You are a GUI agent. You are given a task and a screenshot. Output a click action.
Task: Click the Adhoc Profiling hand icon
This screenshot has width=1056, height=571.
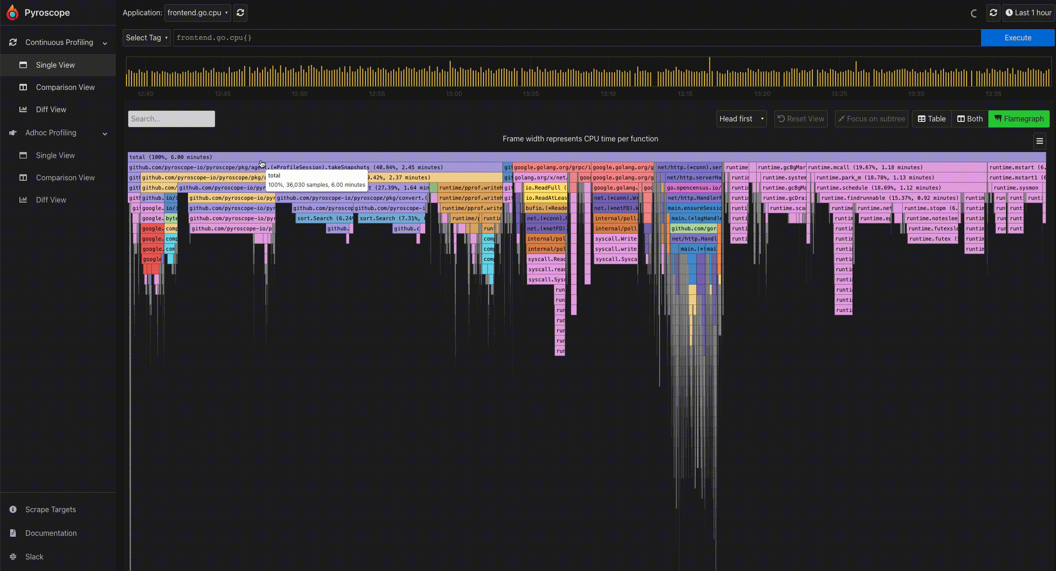click(13, 133)
